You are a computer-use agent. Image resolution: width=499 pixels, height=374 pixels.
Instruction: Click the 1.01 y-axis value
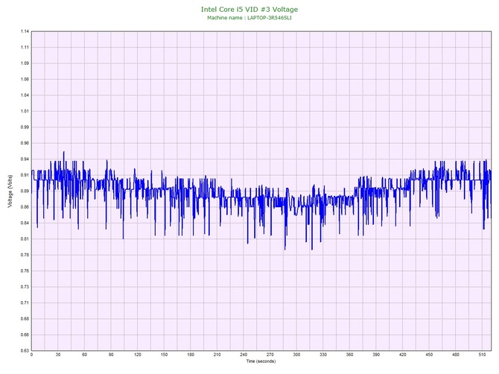click(25, 111)
